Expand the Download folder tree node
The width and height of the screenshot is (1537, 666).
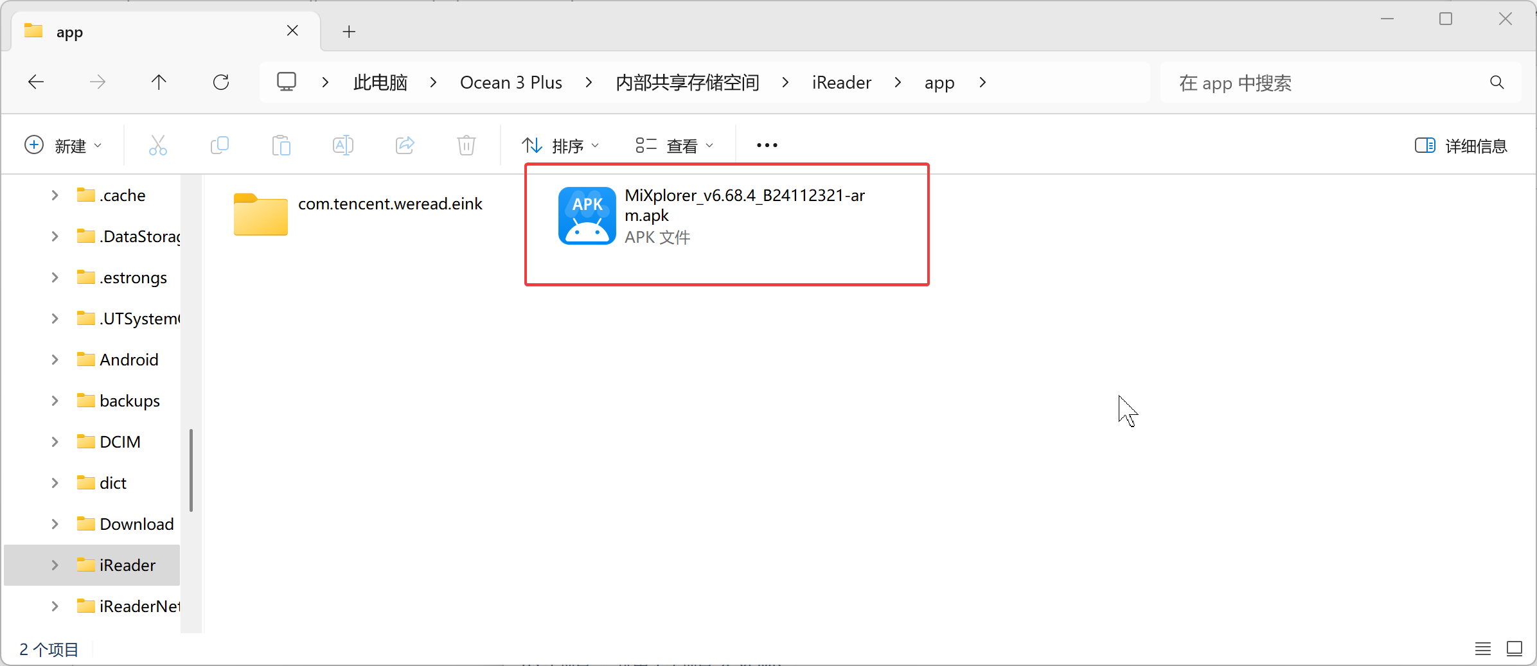[x=55, y=524]
